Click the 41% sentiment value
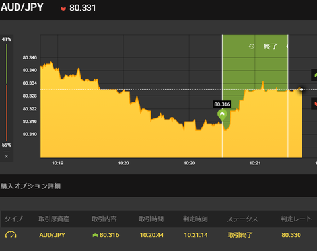 click(7, 39)
